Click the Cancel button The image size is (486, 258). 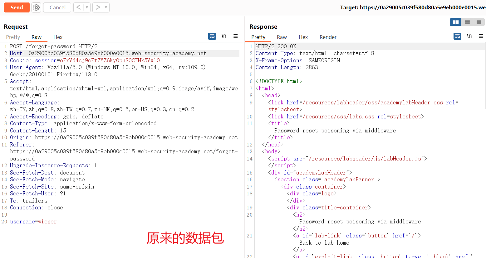(x=57, y=7)
